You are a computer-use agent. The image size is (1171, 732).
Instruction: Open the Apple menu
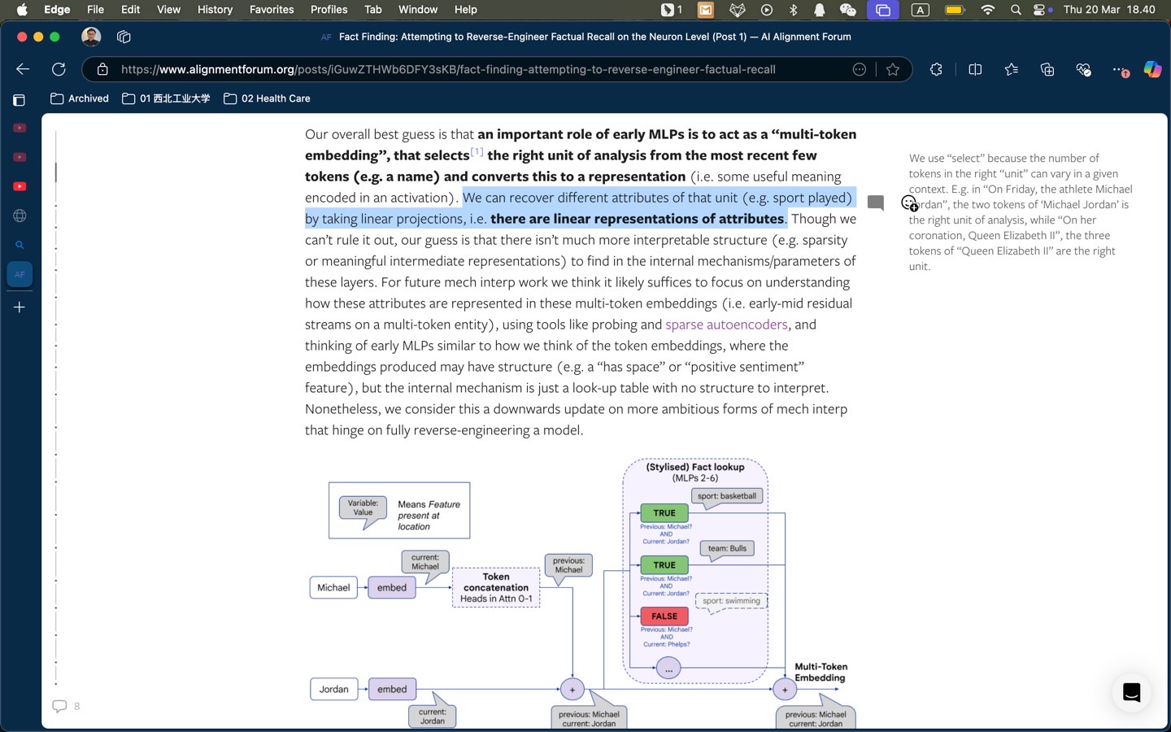tap(22, 10)
